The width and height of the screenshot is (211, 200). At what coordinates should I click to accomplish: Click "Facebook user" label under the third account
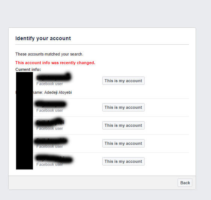pyautogui.click(x=50, y=128)
